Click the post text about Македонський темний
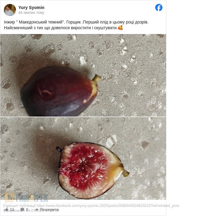 click(76, 22)
